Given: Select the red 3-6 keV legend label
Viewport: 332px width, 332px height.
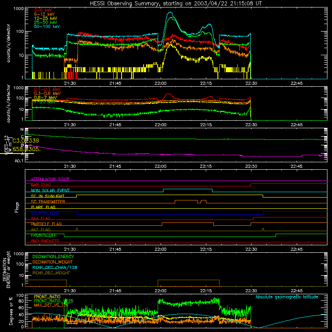Looking at the screenshot, I should 43,10.
